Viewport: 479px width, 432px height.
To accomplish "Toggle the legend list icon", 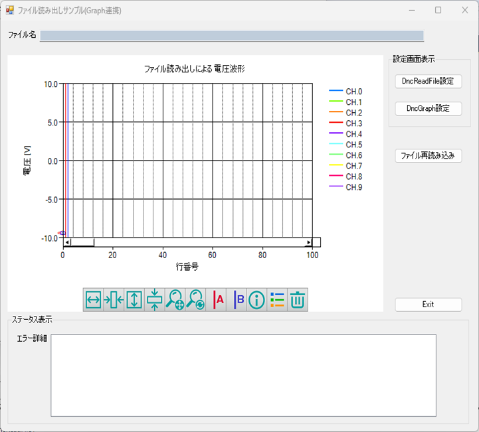I will pyautogui.click(x=277, y=300).
